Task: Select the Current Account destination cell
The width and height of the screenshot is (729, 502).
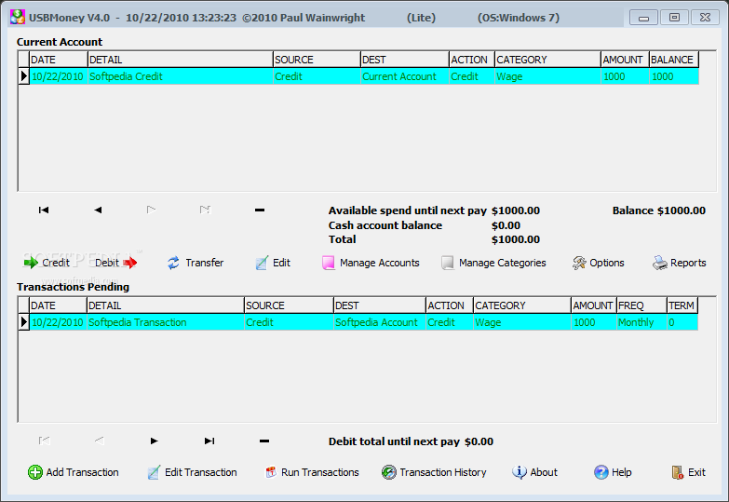Action: coord(405,76)
